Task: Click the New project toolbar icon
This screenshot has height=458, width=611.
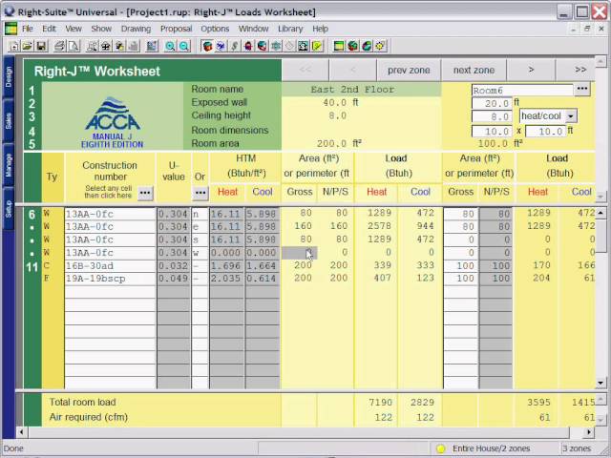Action: [14, 46]
